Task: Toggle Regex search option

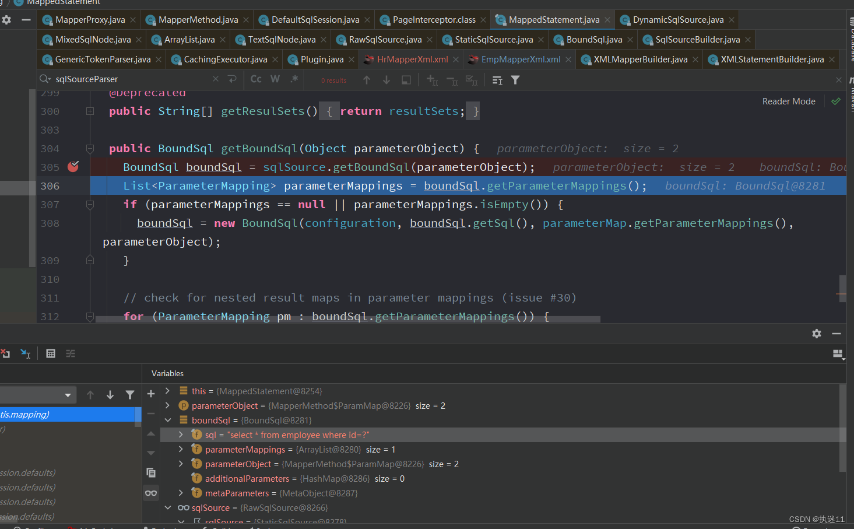Action: tap(294, 79)
